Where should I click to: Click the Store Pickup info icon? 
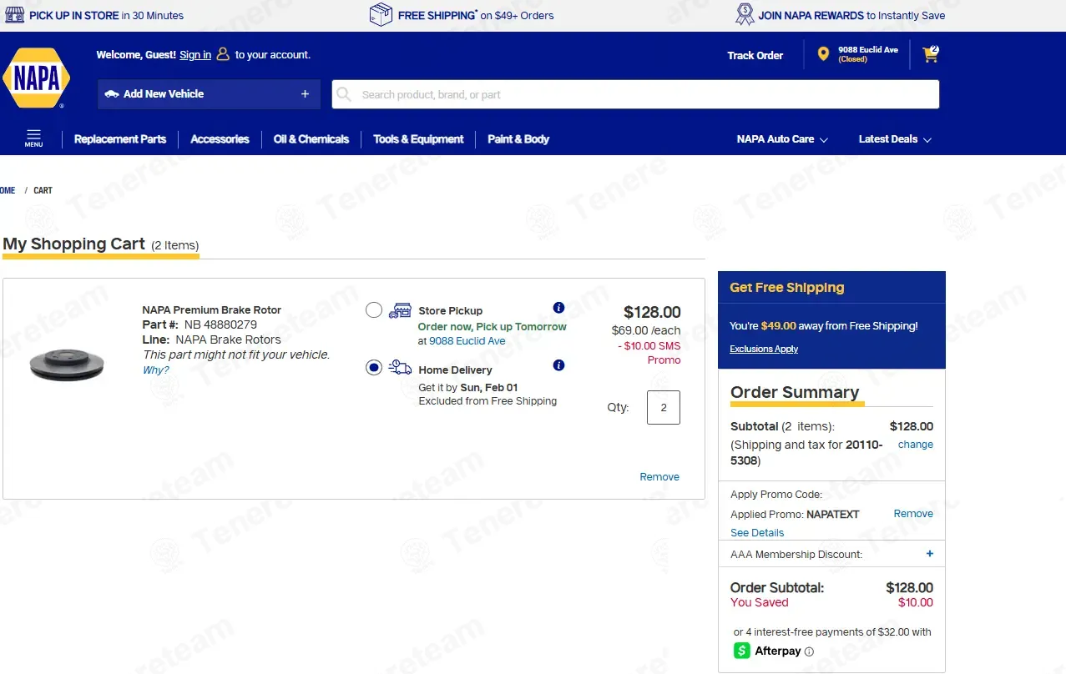[558, 308]
